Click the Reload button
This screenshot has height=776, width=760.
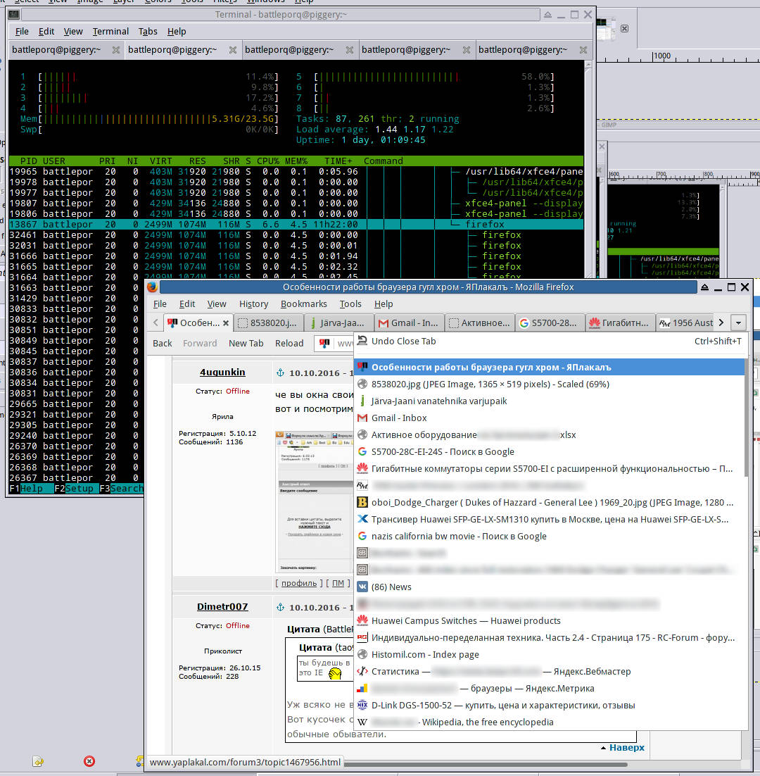(x=289, y=344)
